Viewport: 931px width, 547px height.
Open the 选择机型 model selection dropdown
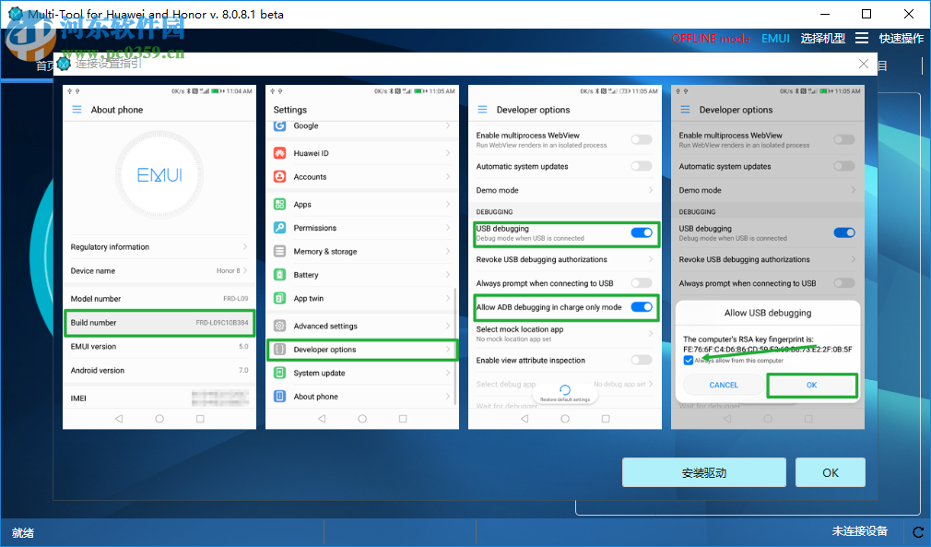click(823, 39)
